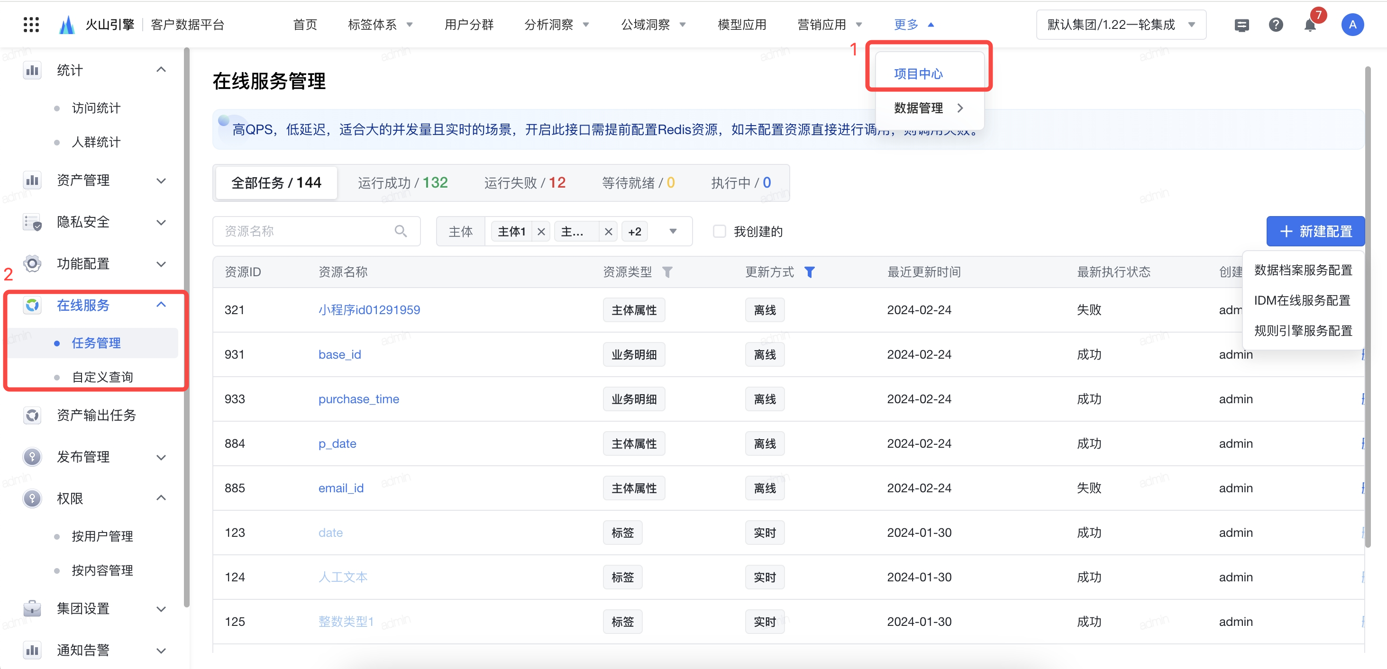Click the 通知告警 sidebar icon
This screenshot has height=669, width=1387.
tap(32, 650)
